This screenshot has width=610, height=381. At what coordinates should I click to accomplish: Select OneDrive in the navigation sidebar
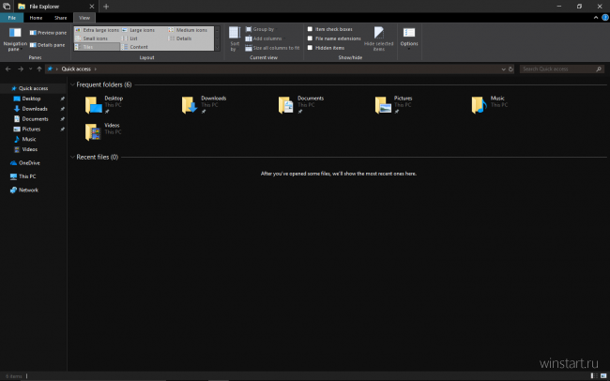coord(29,163)
